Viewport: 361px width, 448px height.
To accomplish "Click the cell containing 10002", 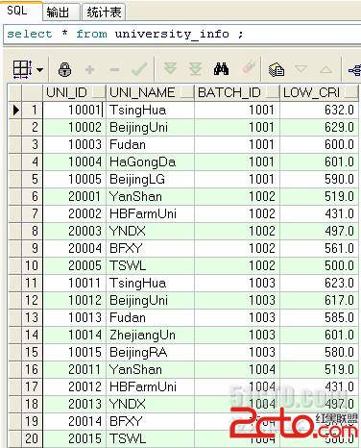I will 74,127.
